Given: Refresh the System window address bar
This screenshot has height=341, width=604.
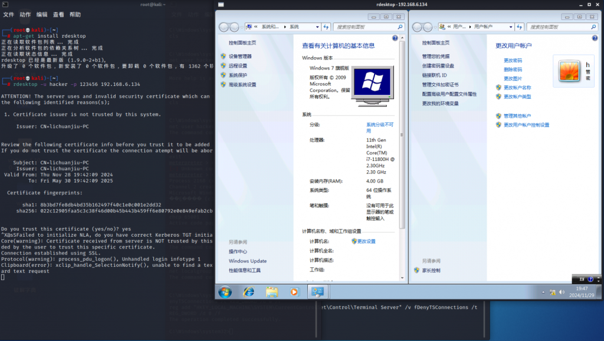Looking at the screenshot, I should tap(326, 27).
